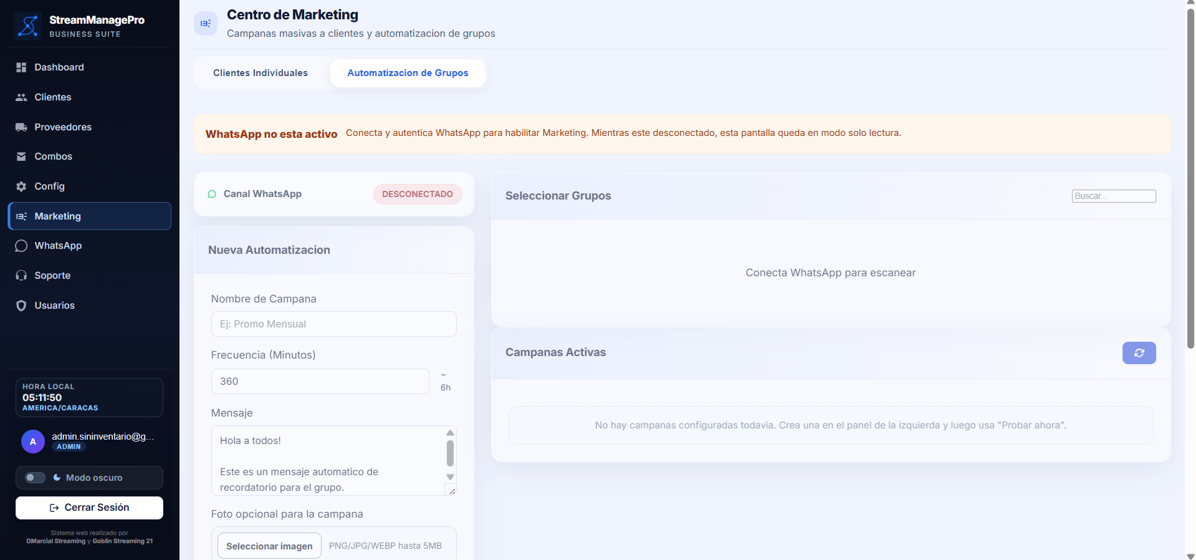Open the Soporte menu item

pos(90,276)
